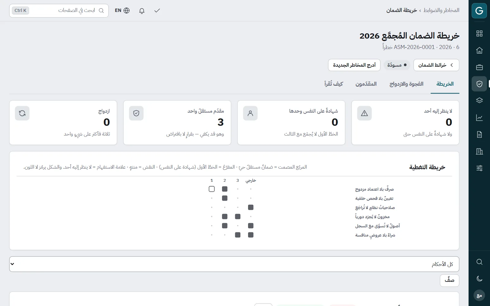Open the dashboard grid icon in sidebar
Image resolution: width=490 pixels, height=306 pixels.
point(479,34)
